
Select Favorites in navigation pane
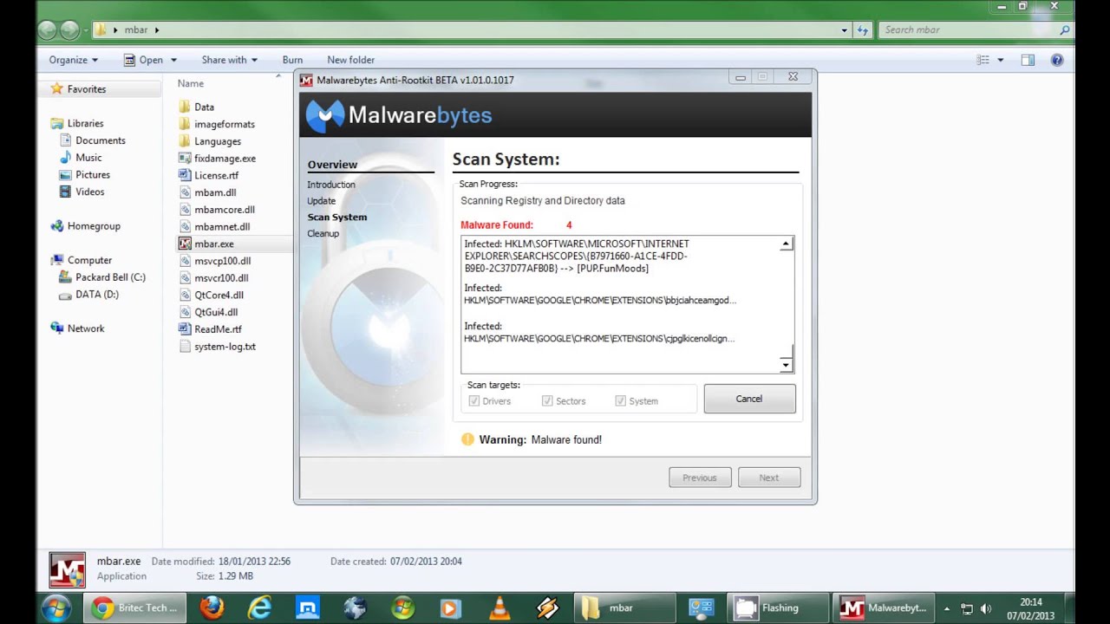(x=87, y=89)
